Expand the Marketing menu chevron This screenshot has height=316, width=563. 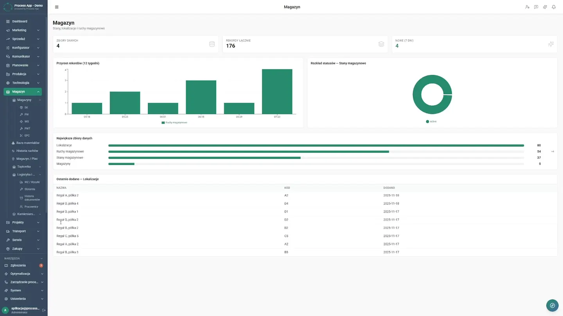[38, 30]
